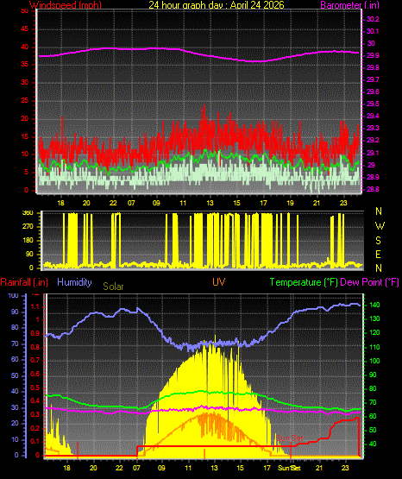
Task: Click hour 13 under the windspeed chart
Action: [210, 203]
